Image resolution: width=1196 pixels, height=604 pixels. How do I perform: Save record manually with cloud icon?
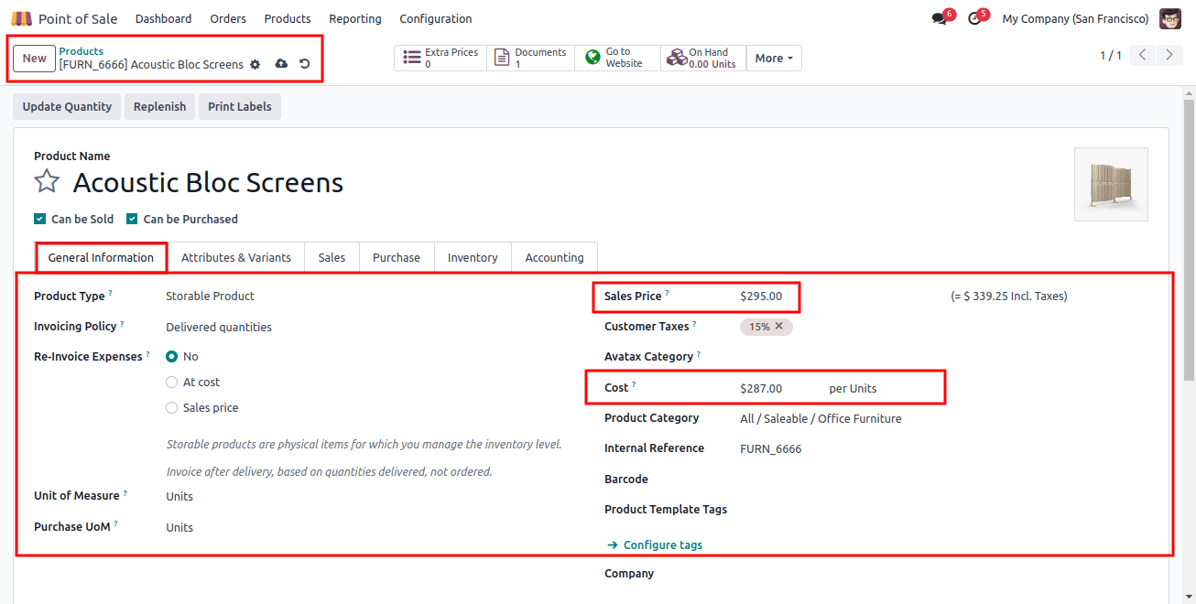click(x=281, y=64)
